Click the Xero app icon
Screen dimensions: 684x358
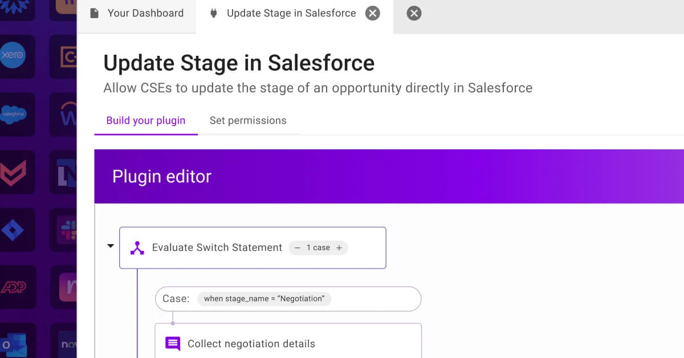click(13, 55)
